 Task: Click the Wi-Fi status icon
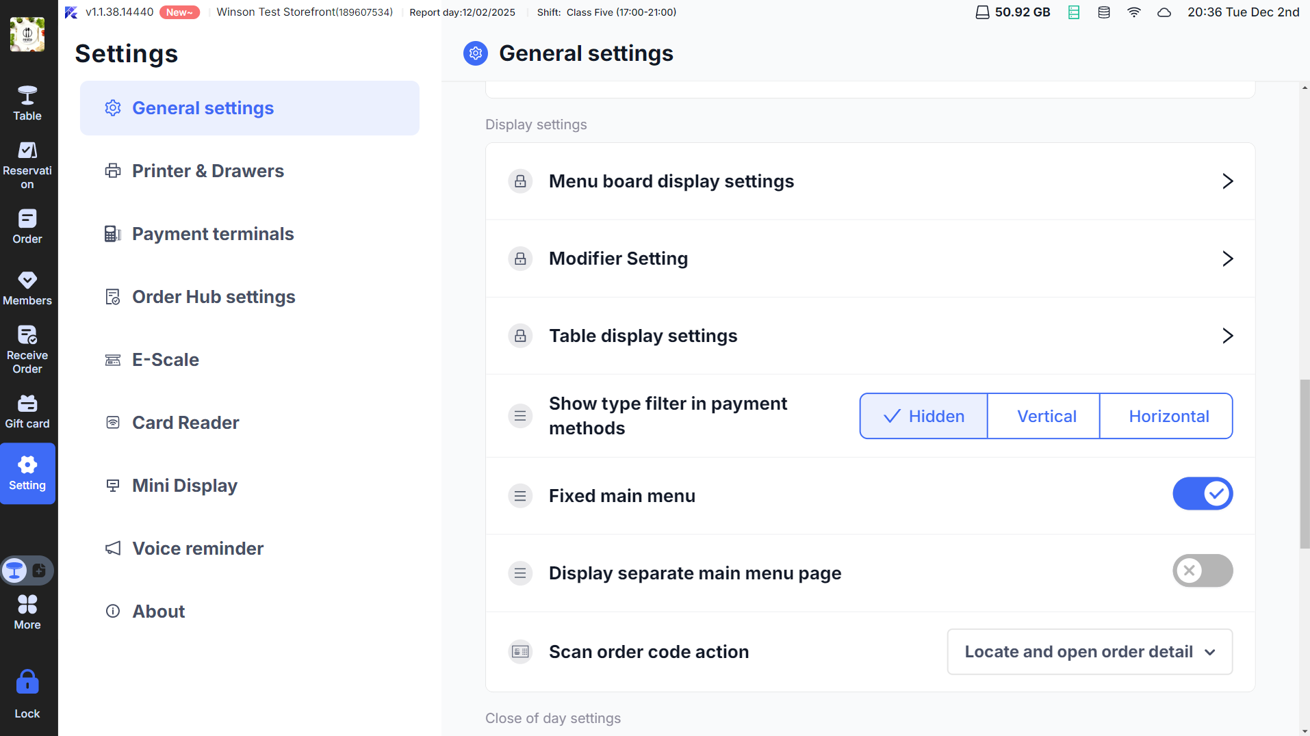coord(1134,12)
